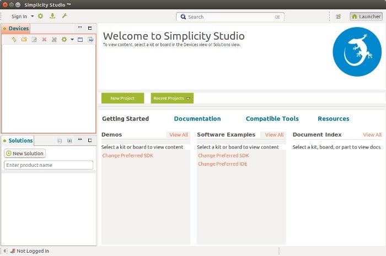Open the Getting Started tab
The height and width of the screenshot is (256, 386).
125,119
